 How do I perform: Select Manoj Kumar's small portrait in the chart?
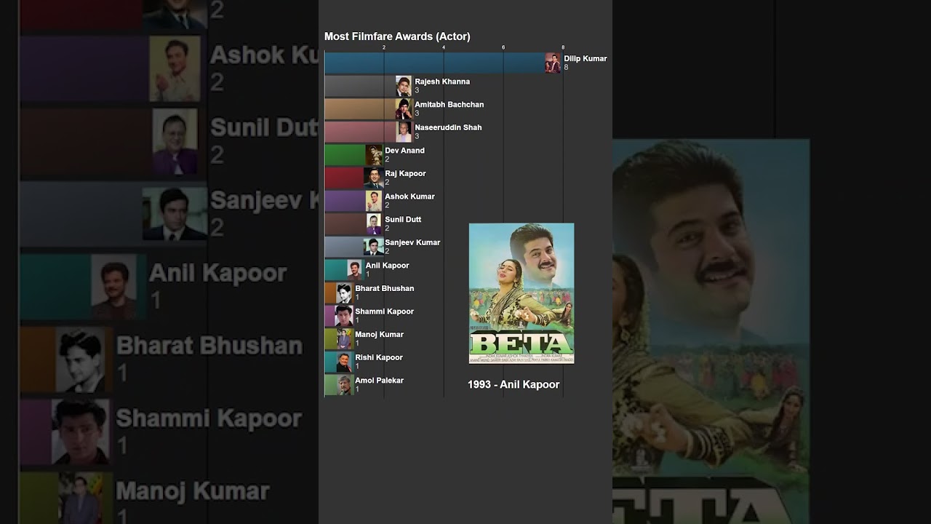344,339
